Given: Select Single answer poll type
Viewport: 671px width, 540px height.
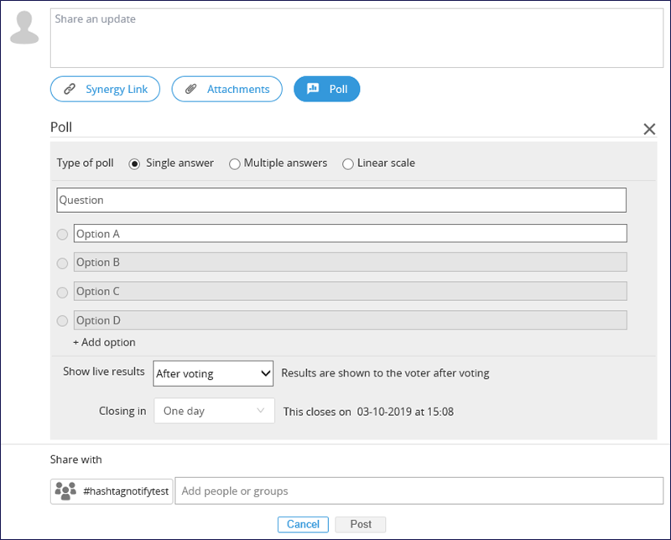Looking at the screenshot, I should 134,164.
